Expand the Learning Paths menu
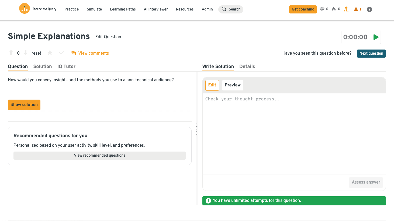Image resolution: width=394 pixels, height=221 pixels. coord(123,9)
